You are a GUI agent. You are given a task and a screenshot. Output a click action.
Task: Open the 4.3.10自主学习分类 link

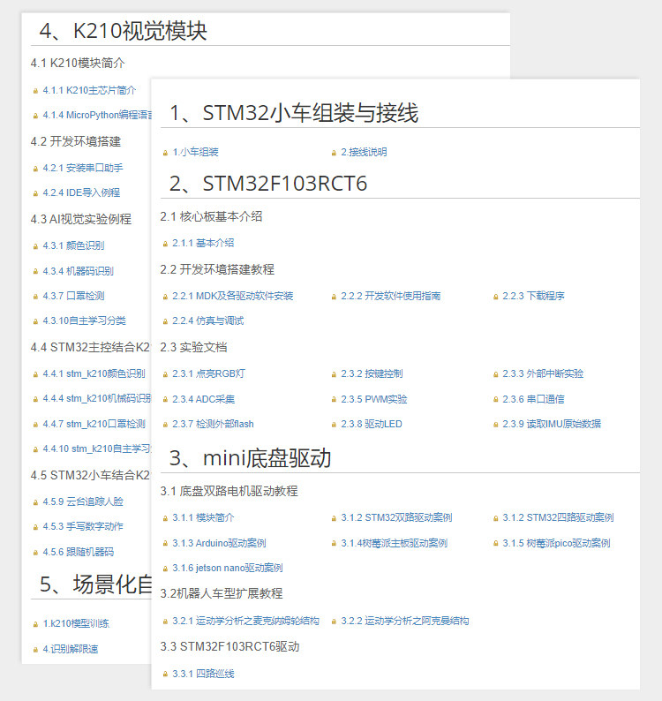pyautogui.click(x=84, y=320)
